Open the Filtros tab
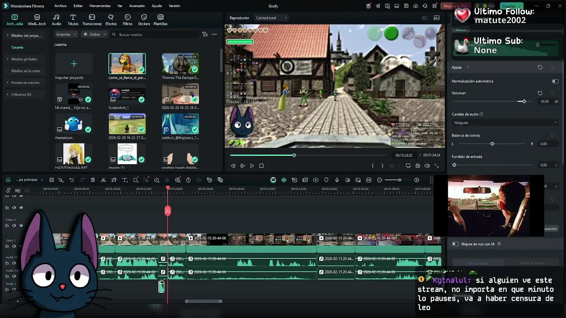 click(127, 20)
